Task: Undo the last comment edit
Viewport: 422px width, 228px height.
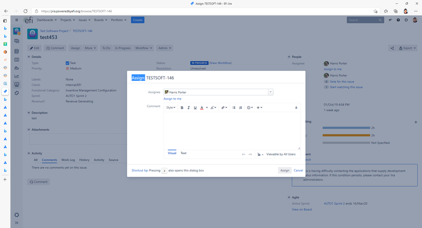Action: tap(244, 154)
